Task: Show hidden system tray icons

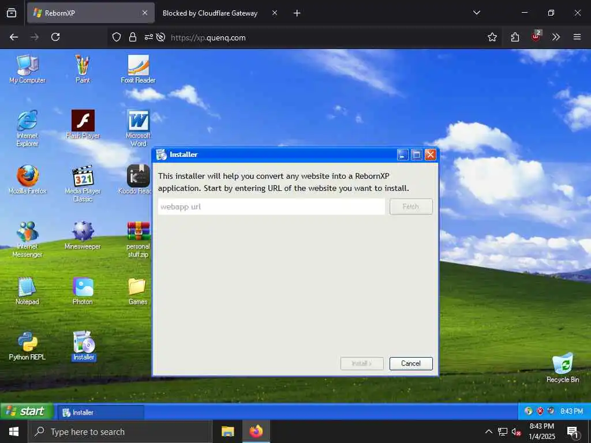Action: point(489,431)
